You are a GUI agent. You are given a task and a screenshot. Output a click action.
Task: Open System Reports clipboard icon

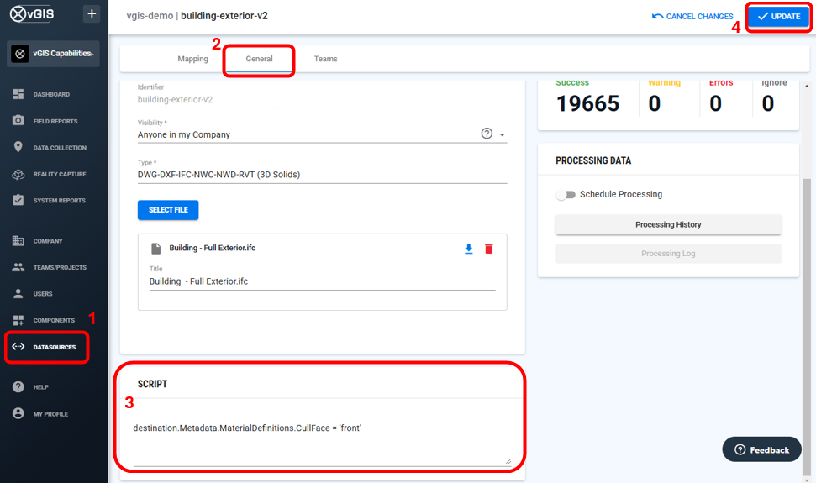[18, 200]
